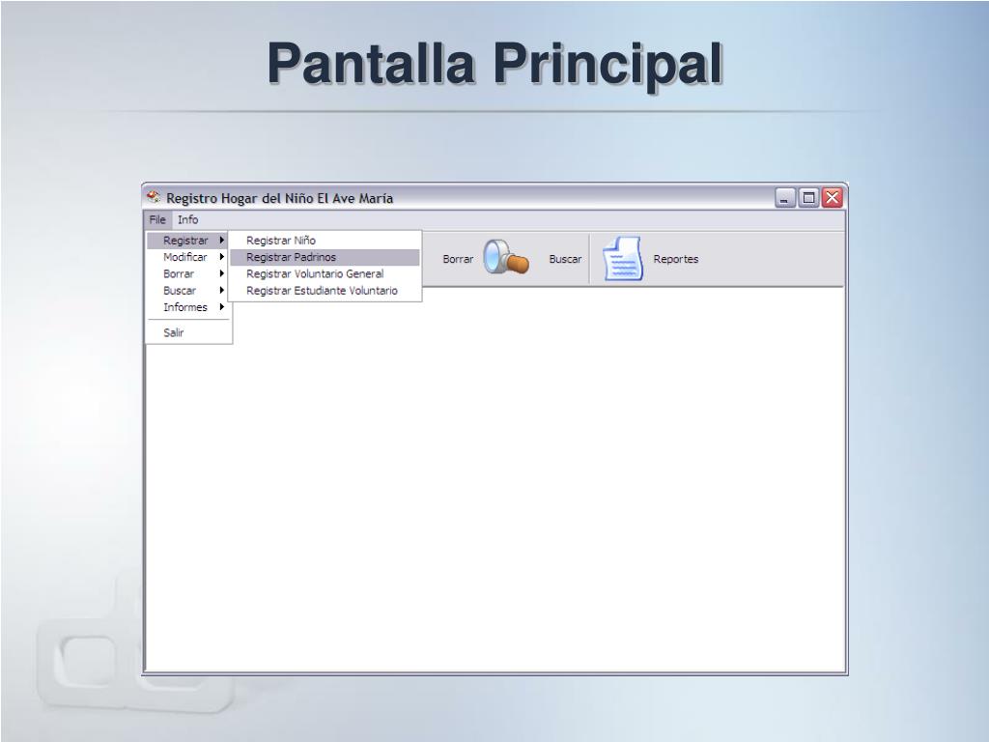Expand the Borrar submenu arrow

[222, 273]
